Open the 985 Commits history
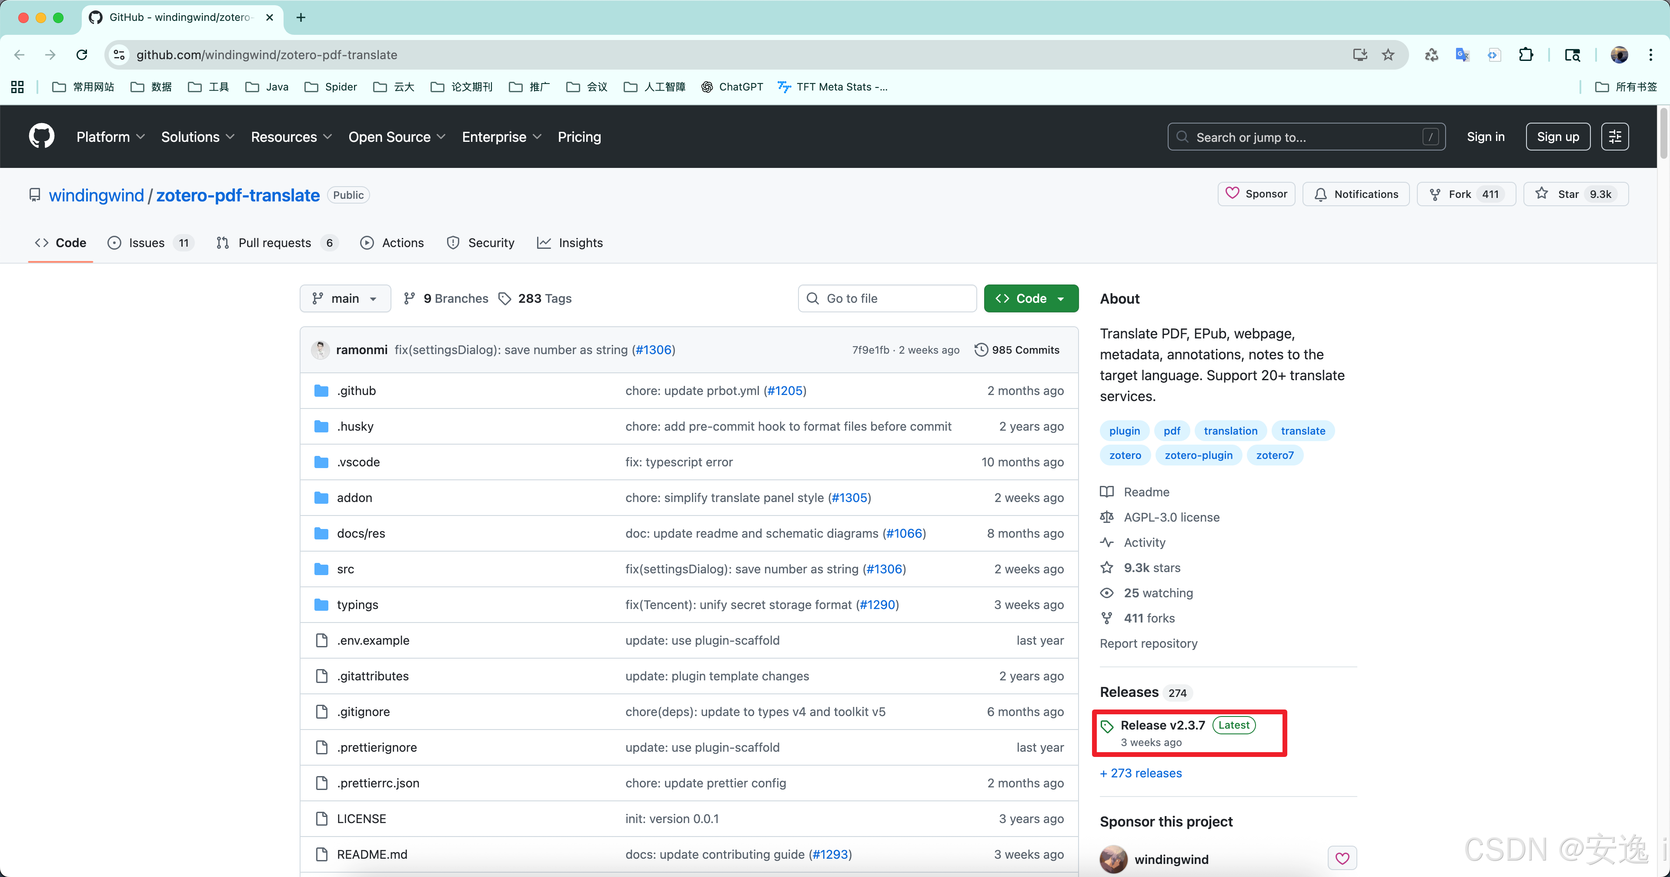 pyautogui.click(x=1017, y=350)
